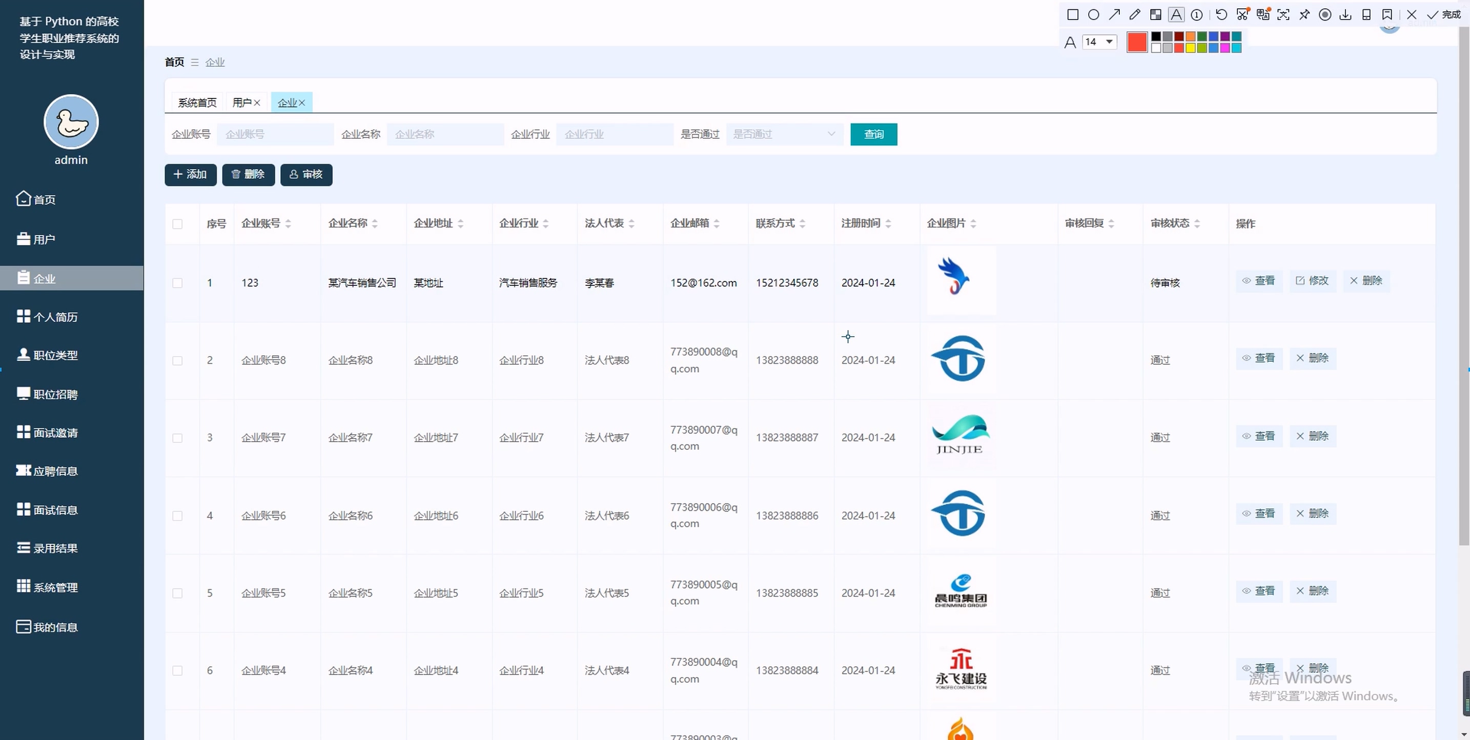Start screen recording icon
This screenshot has width=1470, height=740.
pos(1325,15)
